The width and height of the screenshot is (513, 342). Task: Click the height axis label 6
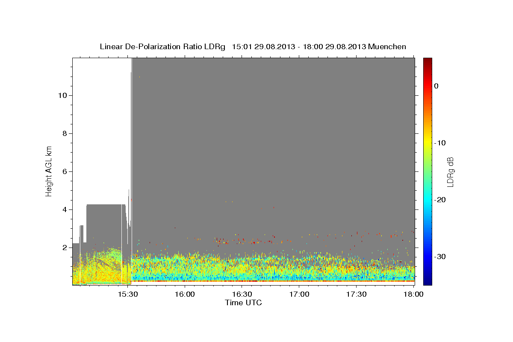point(64,171)
